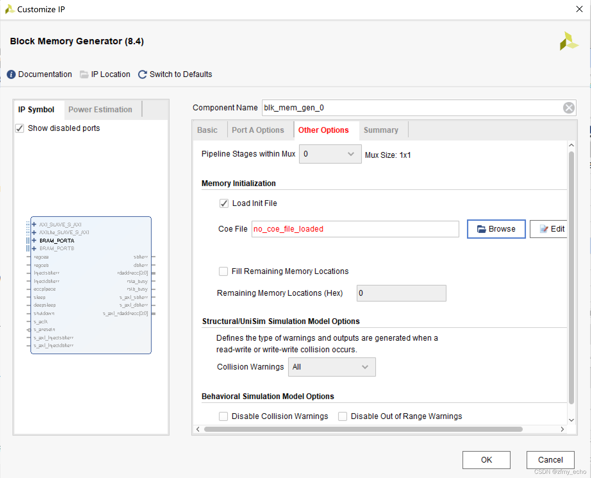This screenshot has height=478, width=591.
Task: Expand BRAM_PORTA plus icon
Action: (x=34, y=240)
